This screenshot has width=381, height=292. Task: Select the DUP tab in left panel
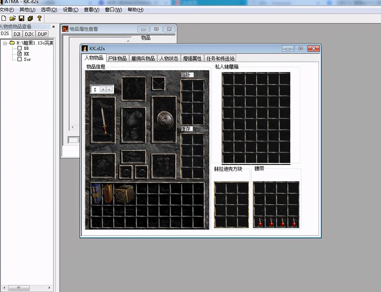42,34
